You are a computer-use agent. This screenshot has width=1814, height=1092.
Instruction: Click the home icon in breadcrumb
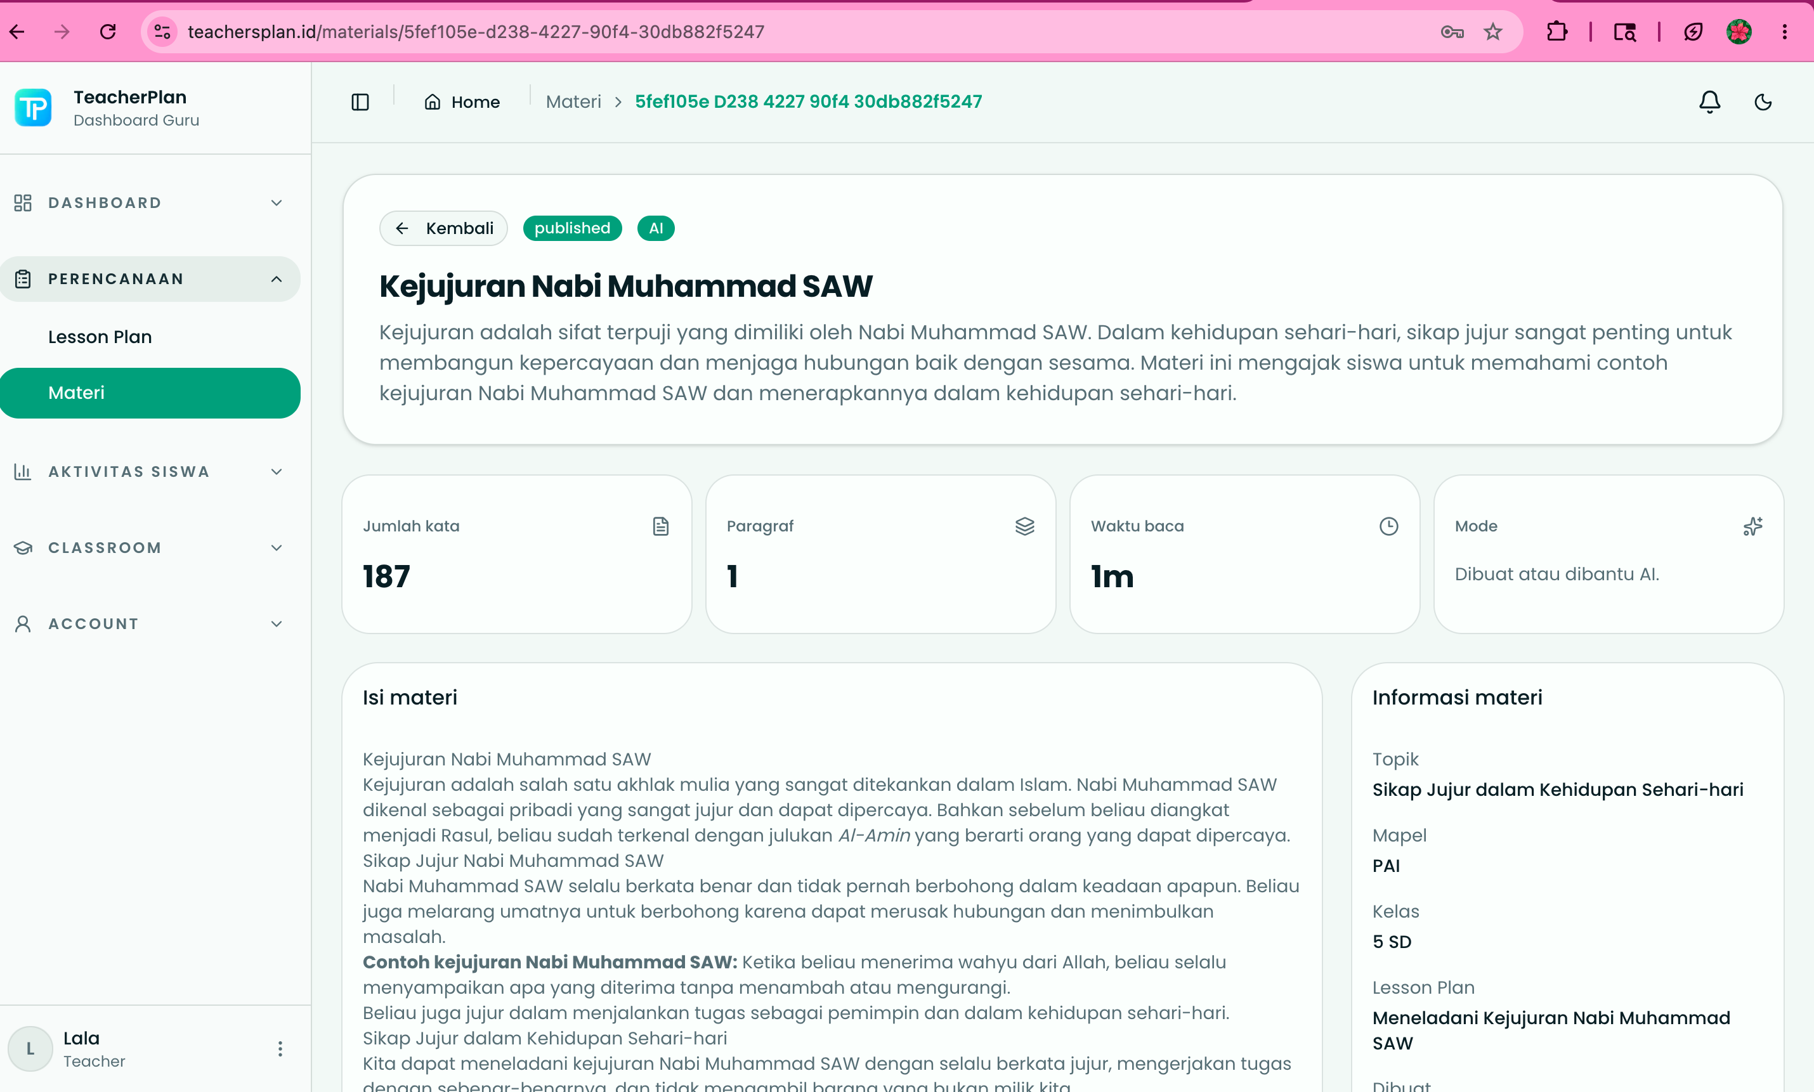pos(433,101)
